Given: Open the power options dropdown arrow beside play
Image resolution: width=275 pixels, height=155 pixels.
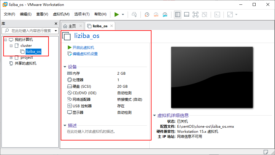Looking at the screenshot, I should [x=123, y=15].
